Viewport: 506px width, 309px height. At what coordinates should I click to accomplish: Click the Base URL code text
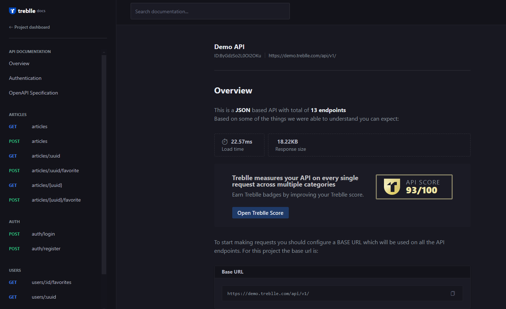tap(268, 294)
